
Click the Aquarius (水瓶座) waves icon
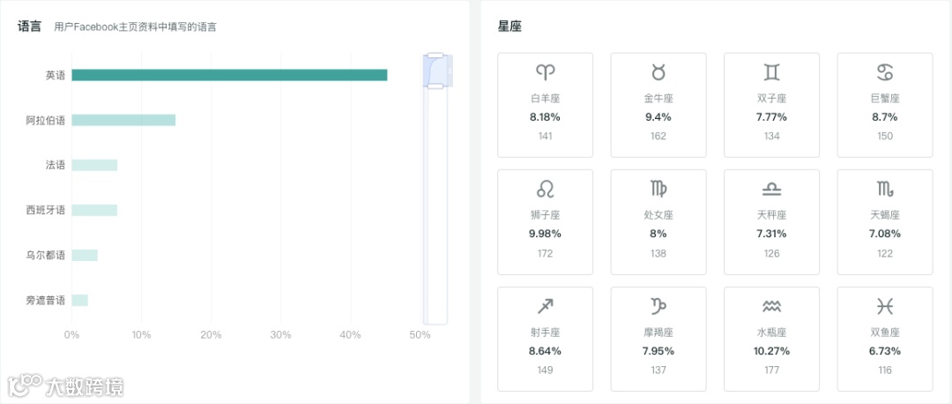point(771,306)
